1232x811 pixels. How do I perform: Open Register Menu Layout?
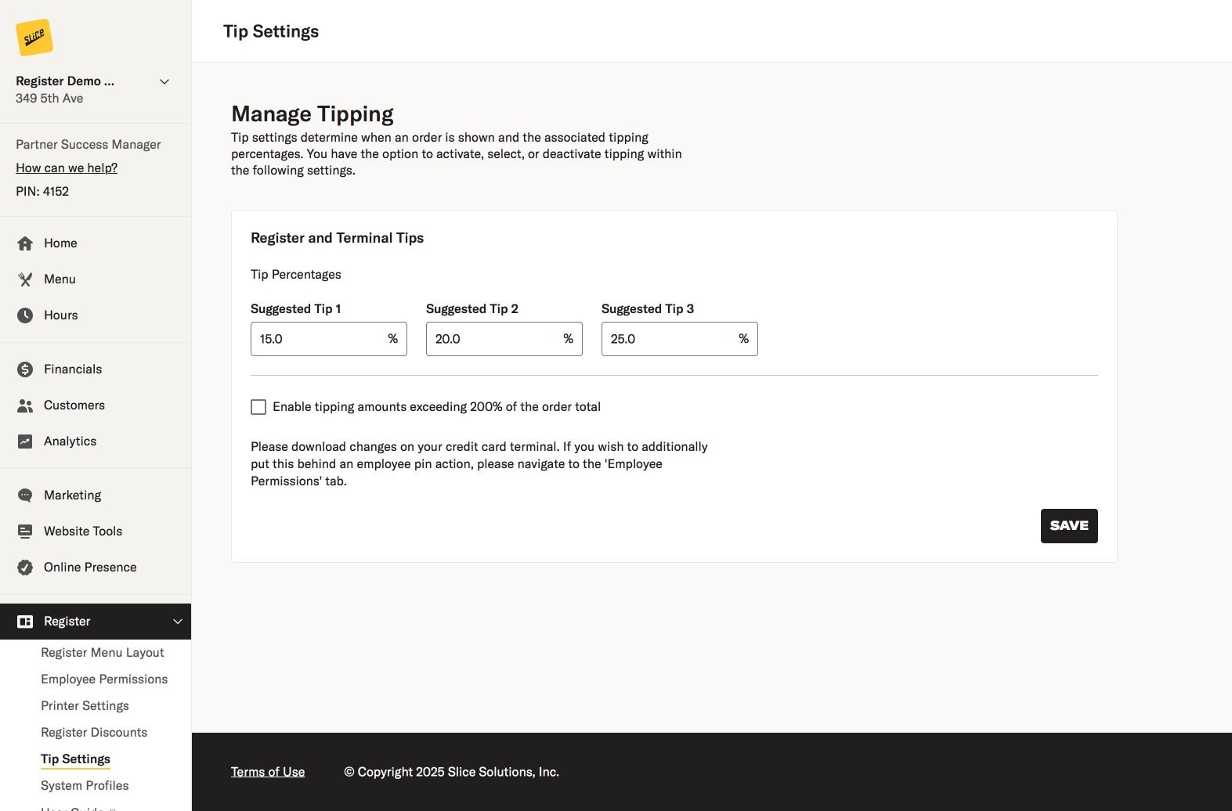[x=103, y=653]
